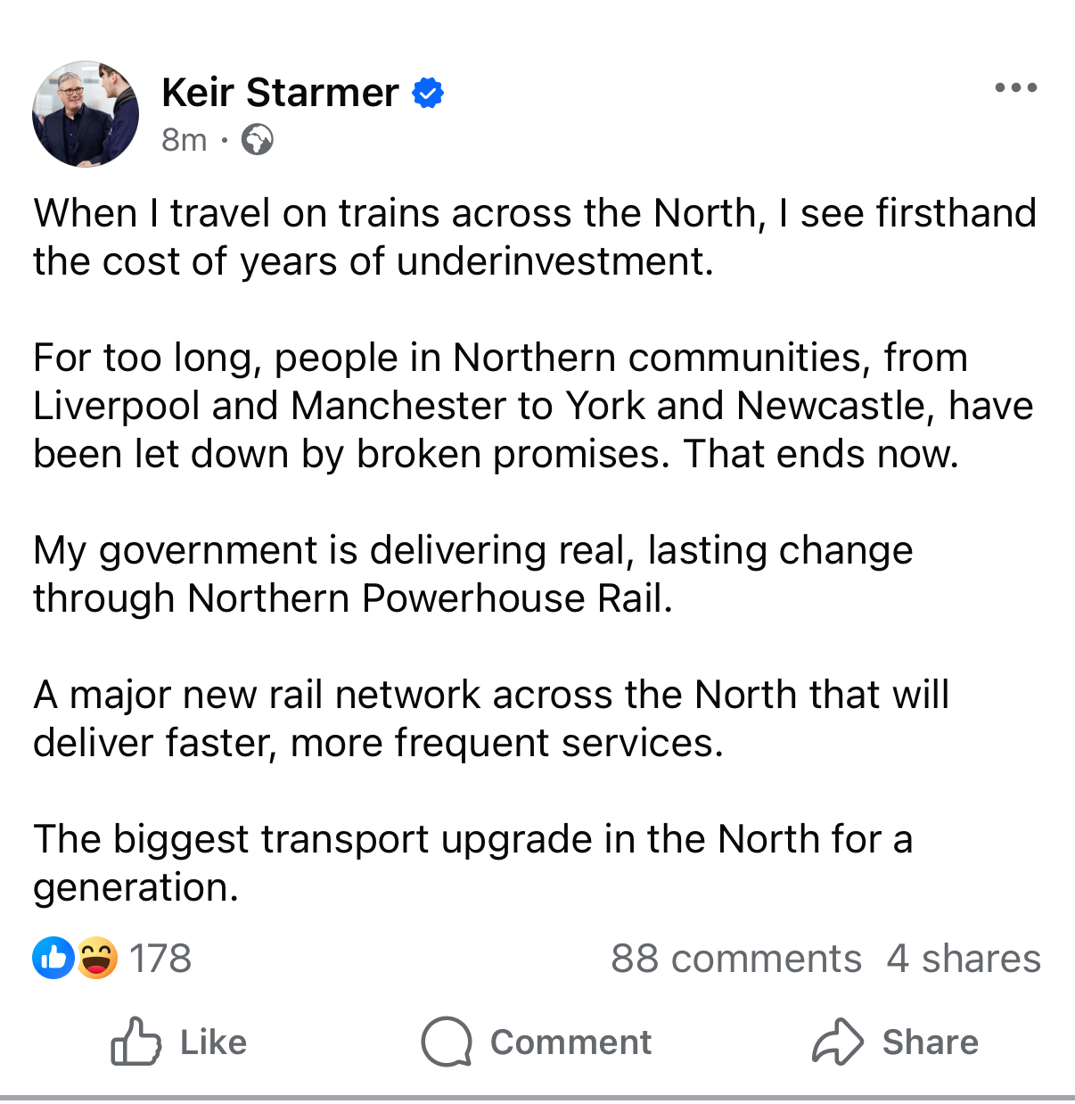
Task: Click the biggest transport upgrade paragraph
Action: click(x=472, y=863)
